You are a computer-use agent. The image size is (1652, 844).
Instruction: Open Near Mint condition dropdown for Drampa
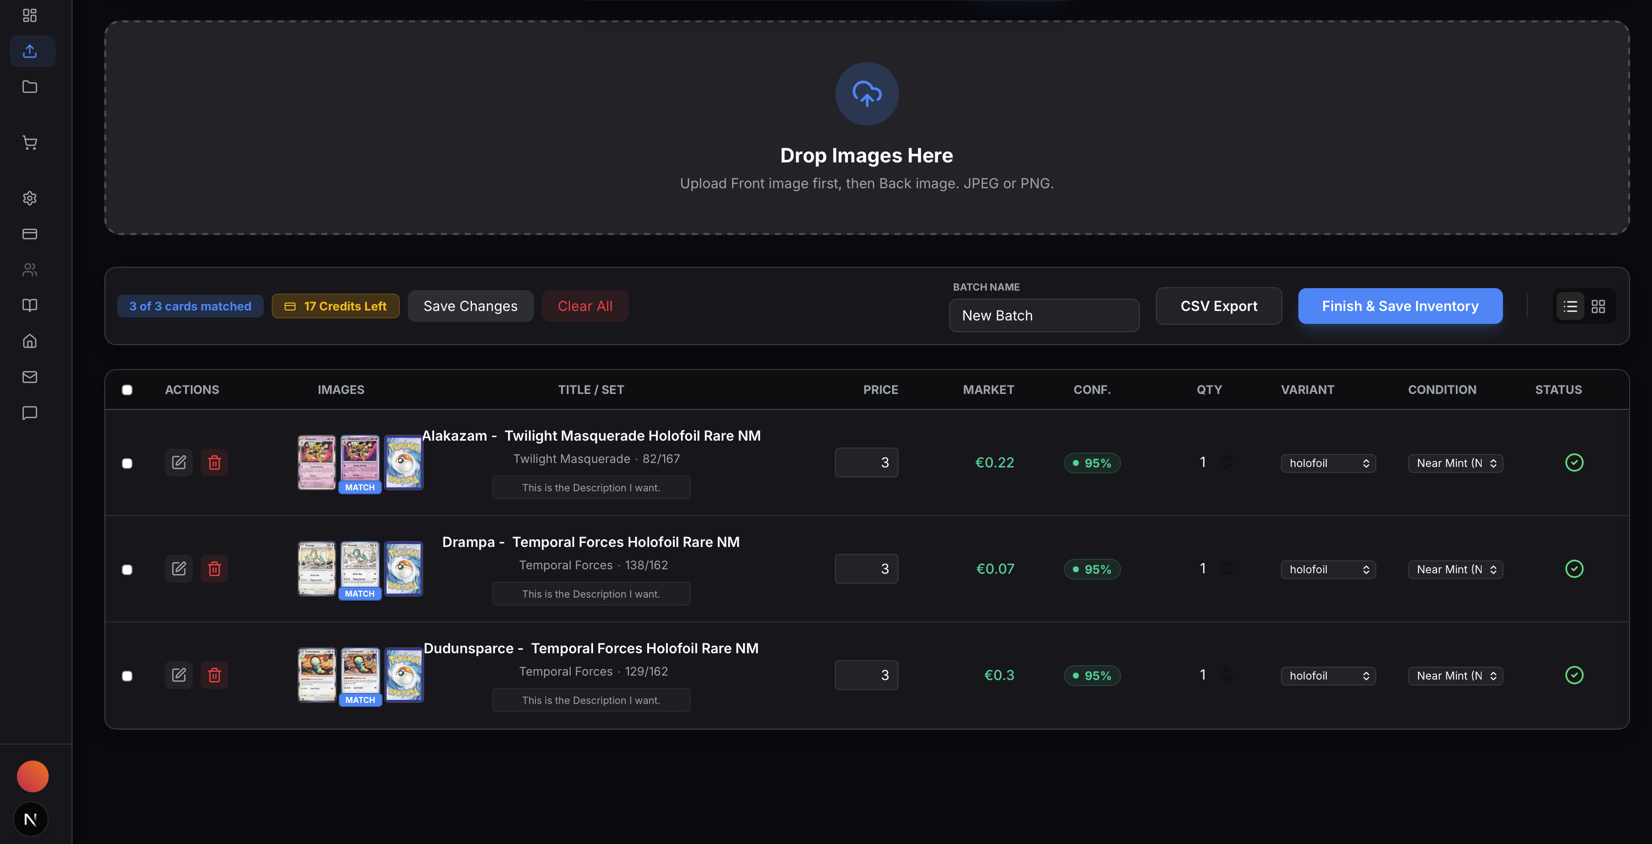tap(1455, 569)
